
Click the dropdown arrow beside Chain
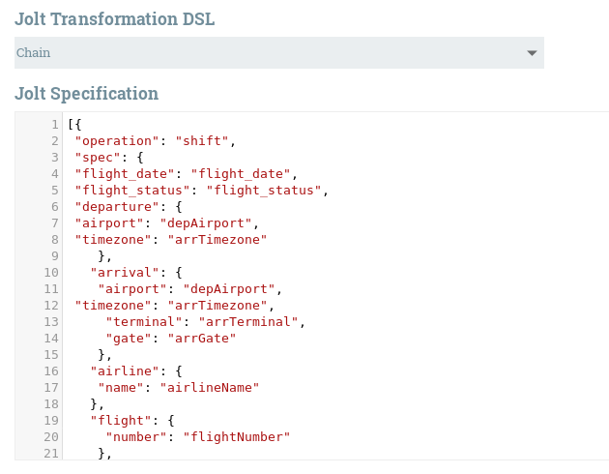pyautogui.click(x=532, y=53)
